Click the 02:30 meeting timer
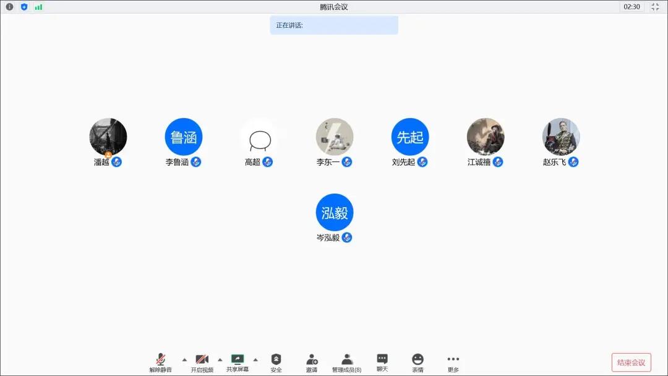 [632, 7]
